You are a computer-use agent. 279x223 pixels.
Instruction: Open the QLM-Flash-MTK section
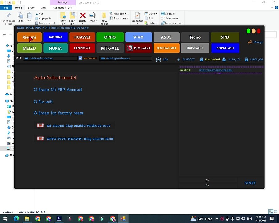click(x=166, y=48)
